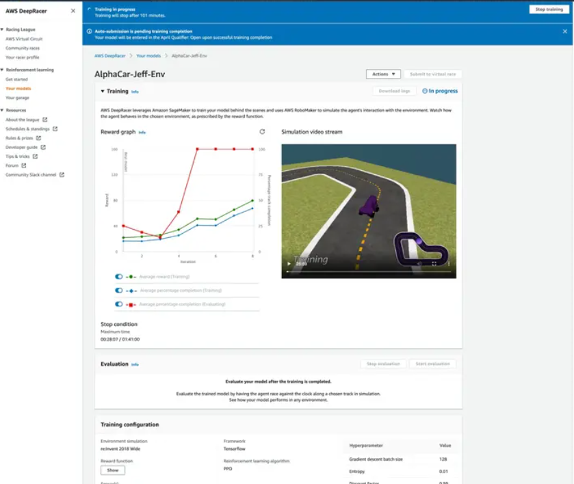Screen dimensions: 574x484
Task: Refresh the reward graph
Action: pos(262,132)
